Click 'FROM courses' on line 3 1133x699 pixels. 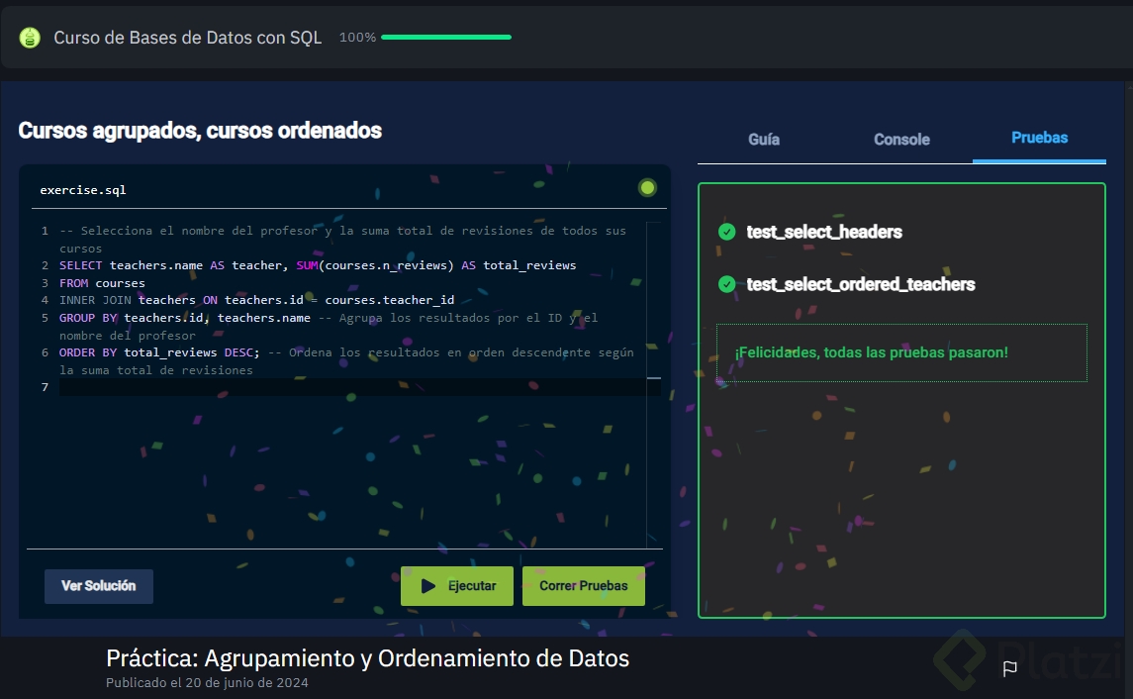pyautogui.click(x=102, y=283)
